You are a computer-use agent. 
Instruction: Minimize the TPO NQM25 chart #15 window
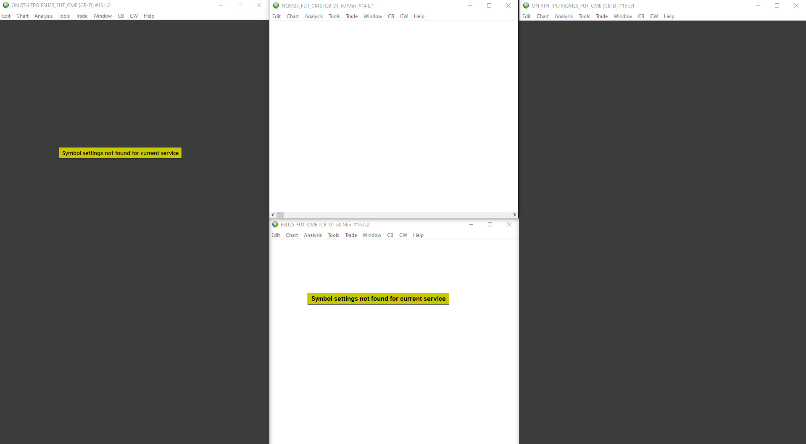758,6
